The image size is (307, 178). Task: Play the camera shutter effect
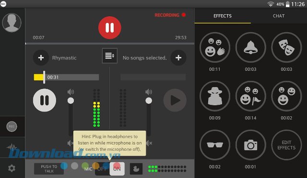250,145
